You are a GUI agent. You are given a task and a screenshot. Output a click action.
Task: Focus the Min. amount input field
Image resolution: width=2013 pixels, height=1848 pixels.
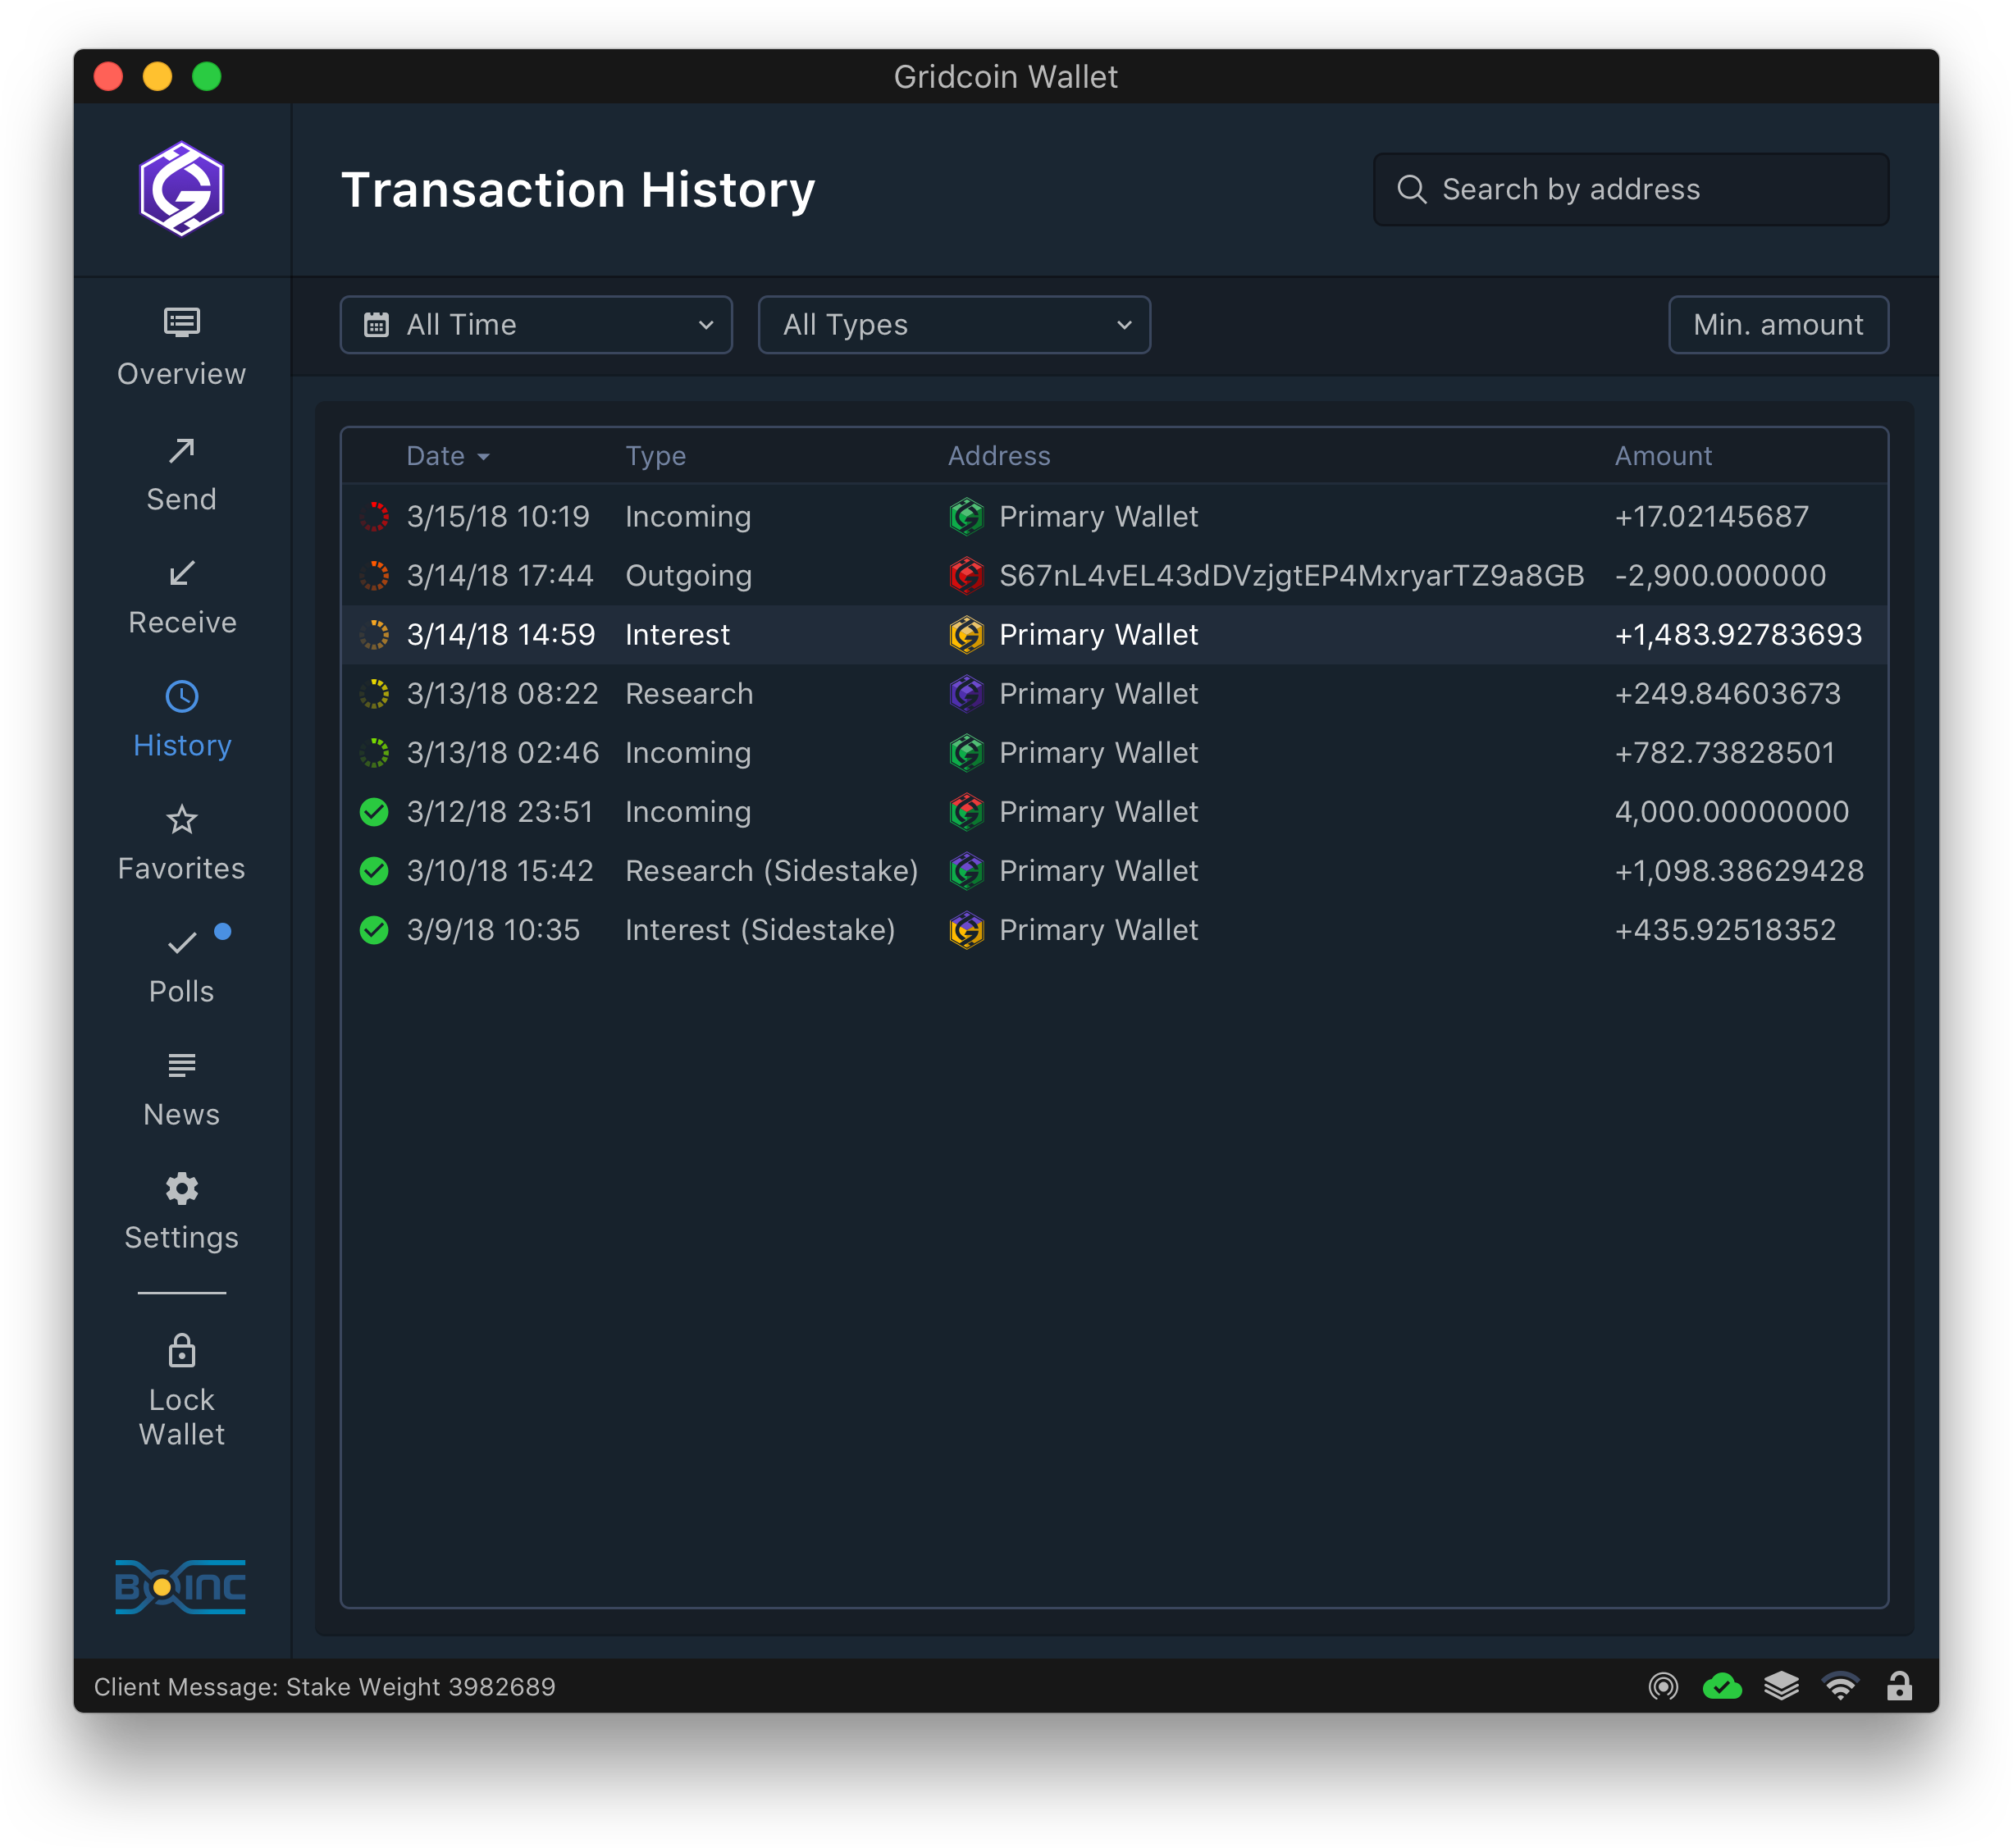pyautogui.click(x=1778, y=325)
